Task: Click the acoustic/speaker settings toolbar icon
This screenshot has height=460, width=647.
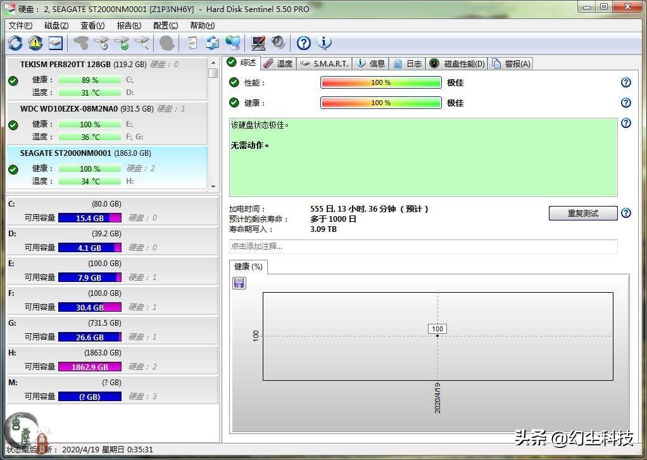Action: coord(277,42)
